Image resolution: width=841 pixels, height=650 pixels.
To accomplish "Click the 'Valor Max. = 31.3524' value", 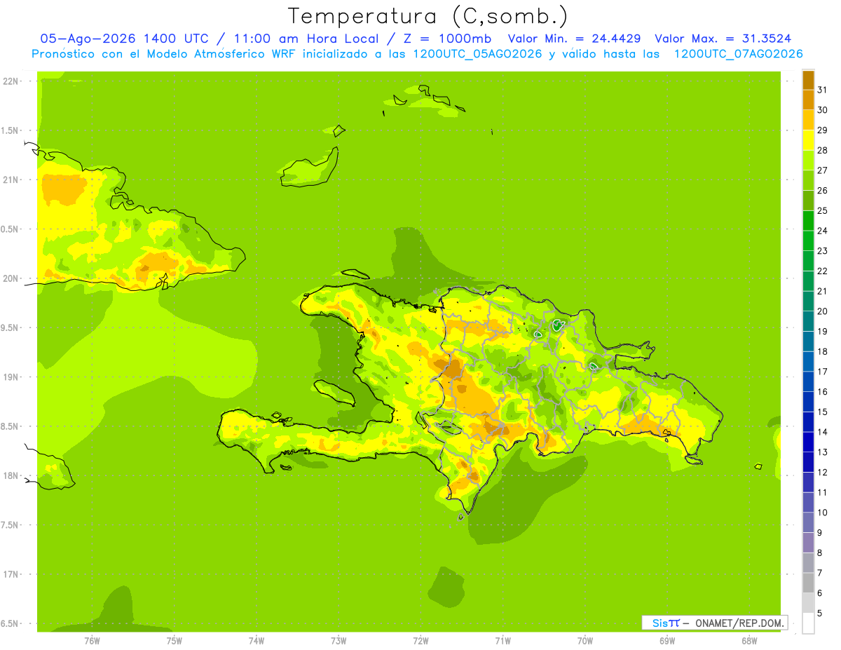I will point(723,39).
